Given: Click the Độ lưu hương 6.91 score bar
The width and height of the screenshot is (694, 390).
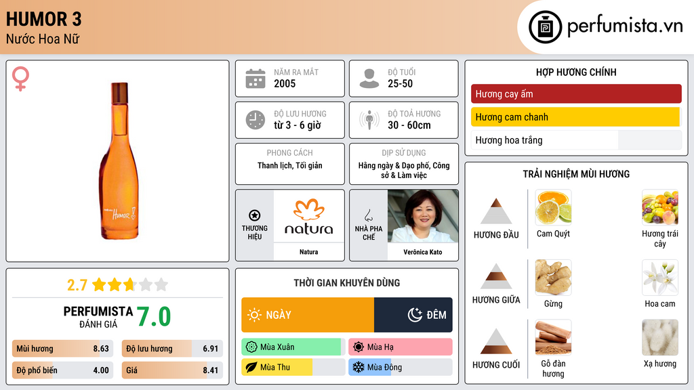Looking at the screenshot, I should pyautogui.click(x=172, y=349).
